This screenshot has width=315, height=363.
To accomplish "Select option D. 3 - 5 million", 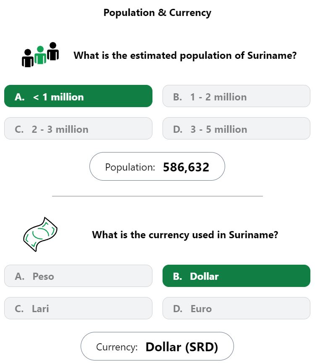I will pyautogui.click(x=236, y=129).
